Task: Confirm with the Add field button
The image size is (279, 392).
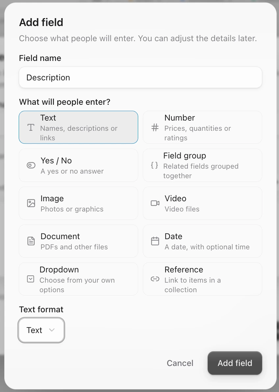Action: [235, 363]
